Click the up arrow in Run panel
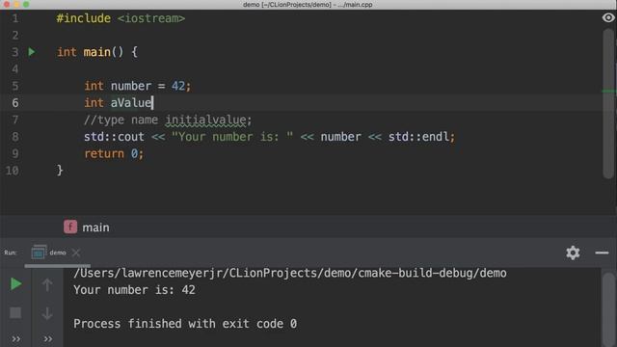617x347 pixels. point(47,284)
